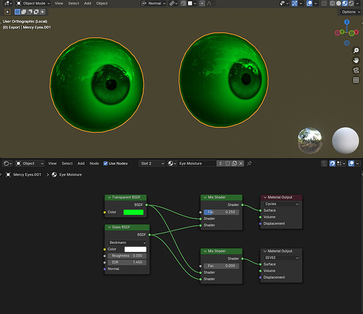Open the snapping options dropdown
The width and height of the screenshot is (363, 314).
pos(192,3)
